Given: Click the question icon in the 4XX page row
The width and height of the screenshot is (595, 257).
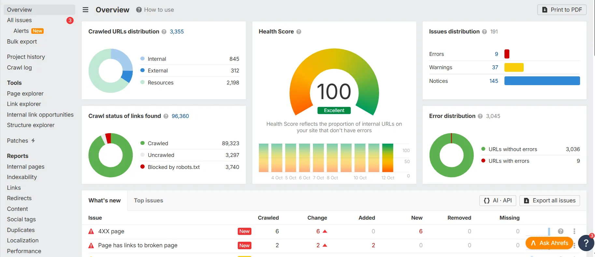Looking at the screenshot, I should (560, 231).
